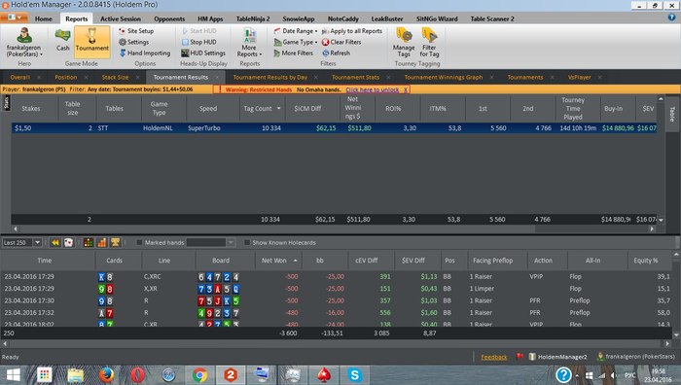Click the results grid horizontal scrollbar
The image size is (681, 385).
click(x=333, y=228)
